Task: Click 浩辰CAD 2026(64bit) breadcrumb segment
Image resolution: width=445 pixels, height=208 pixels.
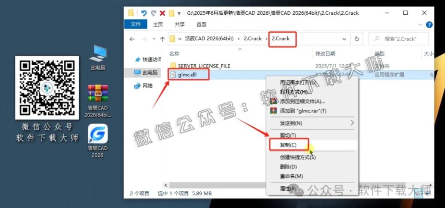Action: pyautogui.click(x=209, y=39)
